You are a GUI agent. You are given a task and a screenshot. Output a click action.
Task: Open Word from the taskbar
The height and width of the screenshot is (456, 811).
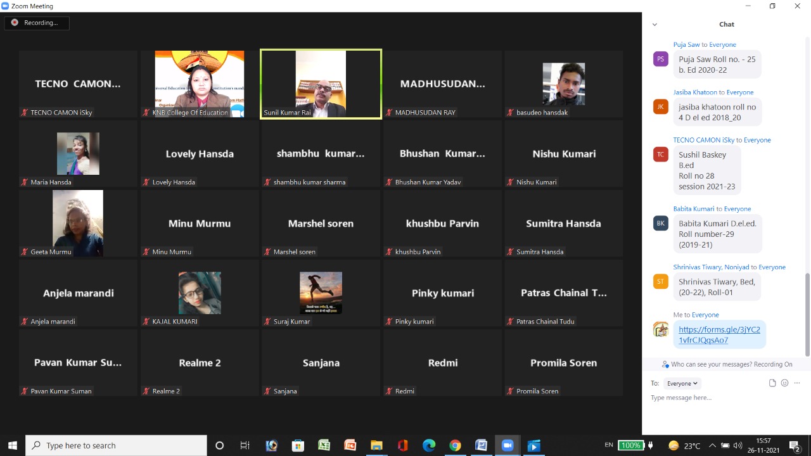481,445
